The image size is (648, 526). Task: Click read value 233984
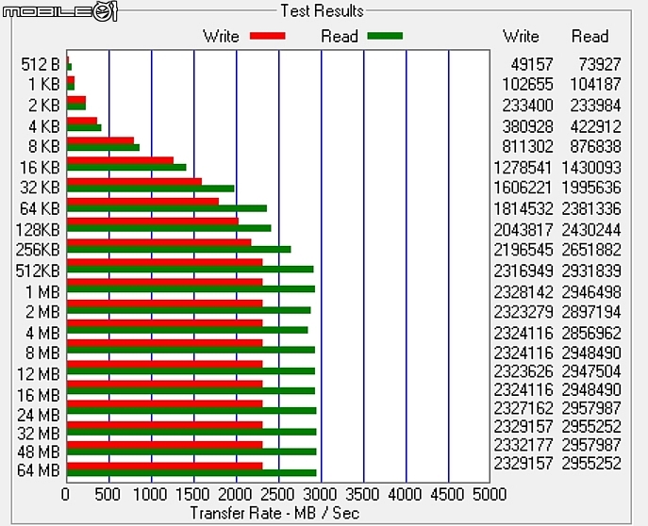coord(595,106)
